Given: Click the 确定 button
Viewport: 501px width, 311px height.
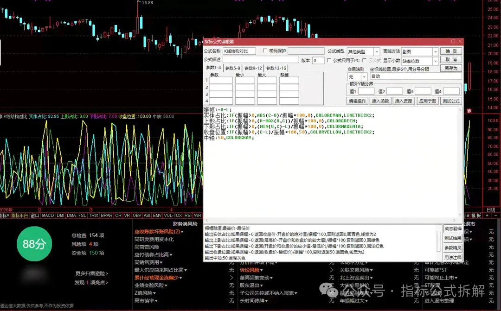Looking at the screenshot, I should coord(451,51).
